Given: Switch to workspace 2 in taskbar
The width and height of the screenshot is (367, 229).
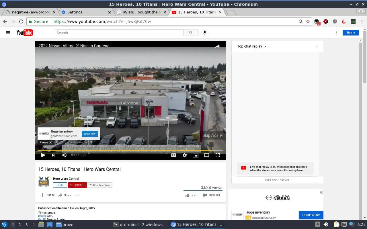Looking at the screenshot, I should click(x=19, y=225).
